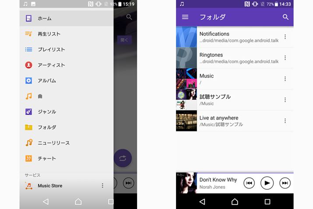The width and height of the screenshot is (313, 209).
Task: Tap the ニューリリース note icon
Action: pos(29,143)
